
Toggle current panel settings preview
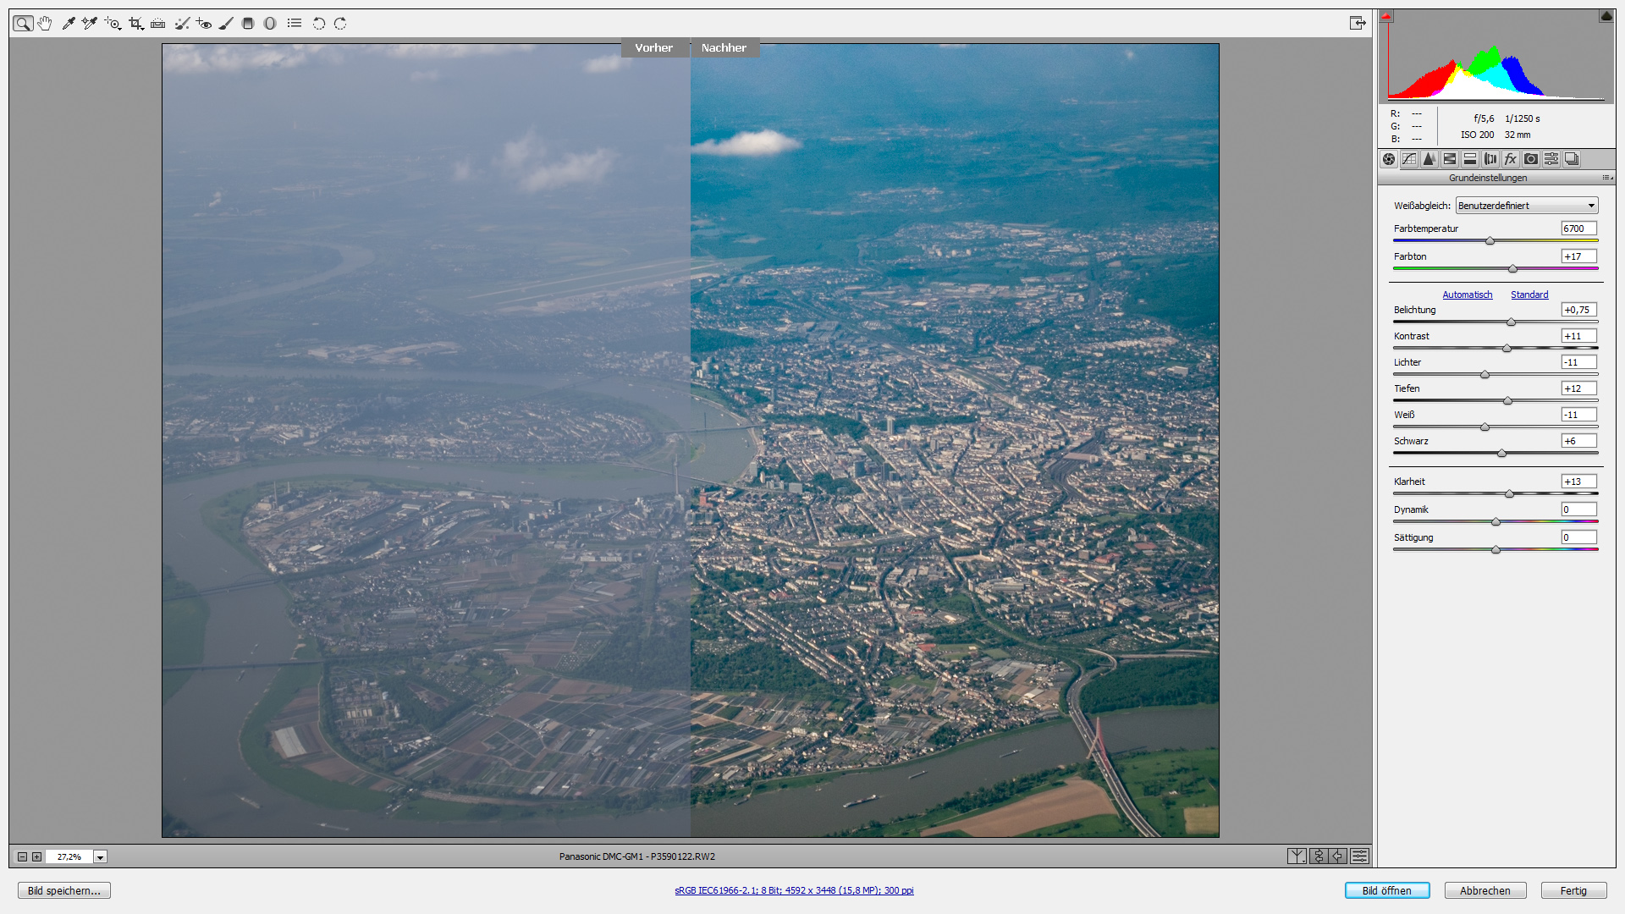(x=1359, y=856)
